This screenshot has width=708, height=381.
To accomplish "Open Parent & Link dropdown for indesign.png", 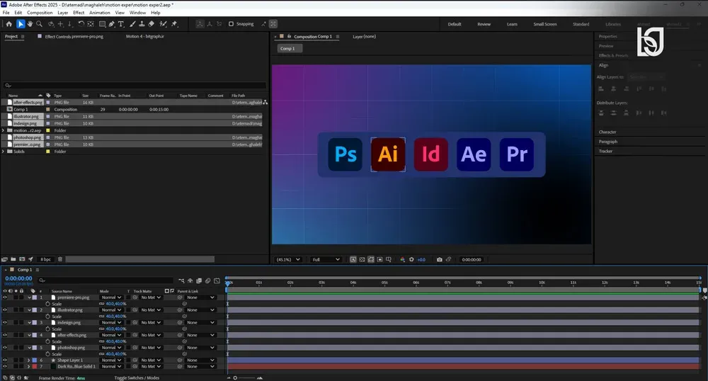I will point(200,323).
